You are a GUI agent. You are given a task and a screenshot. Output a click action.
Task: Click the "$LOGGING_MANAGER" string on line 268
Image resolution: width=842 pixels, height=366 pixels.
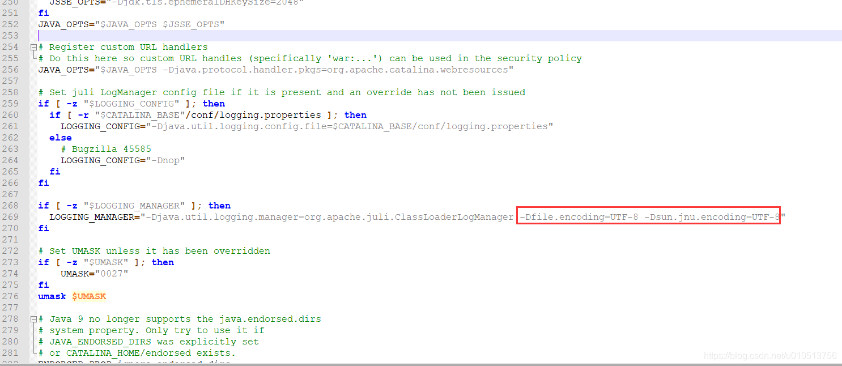(134, 206)
